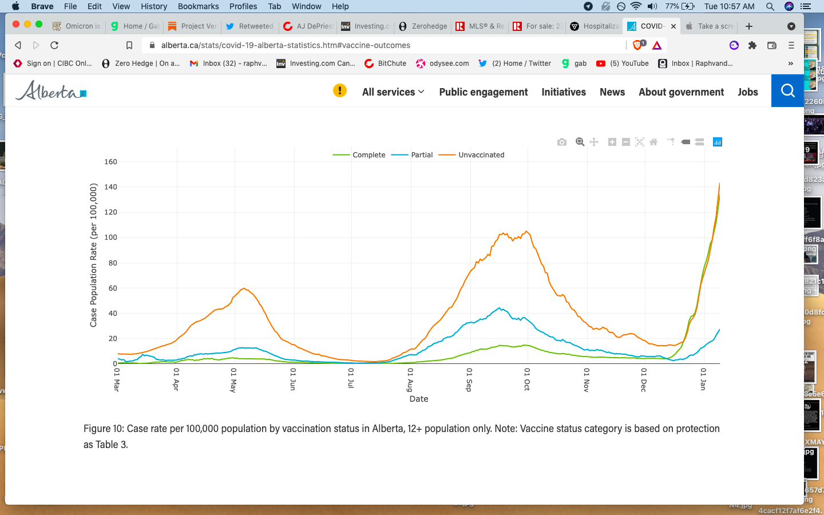Viewport: 824px width, 515px height.
Task: Click the chart zoom in plus icon
Action: click(612, 142)
